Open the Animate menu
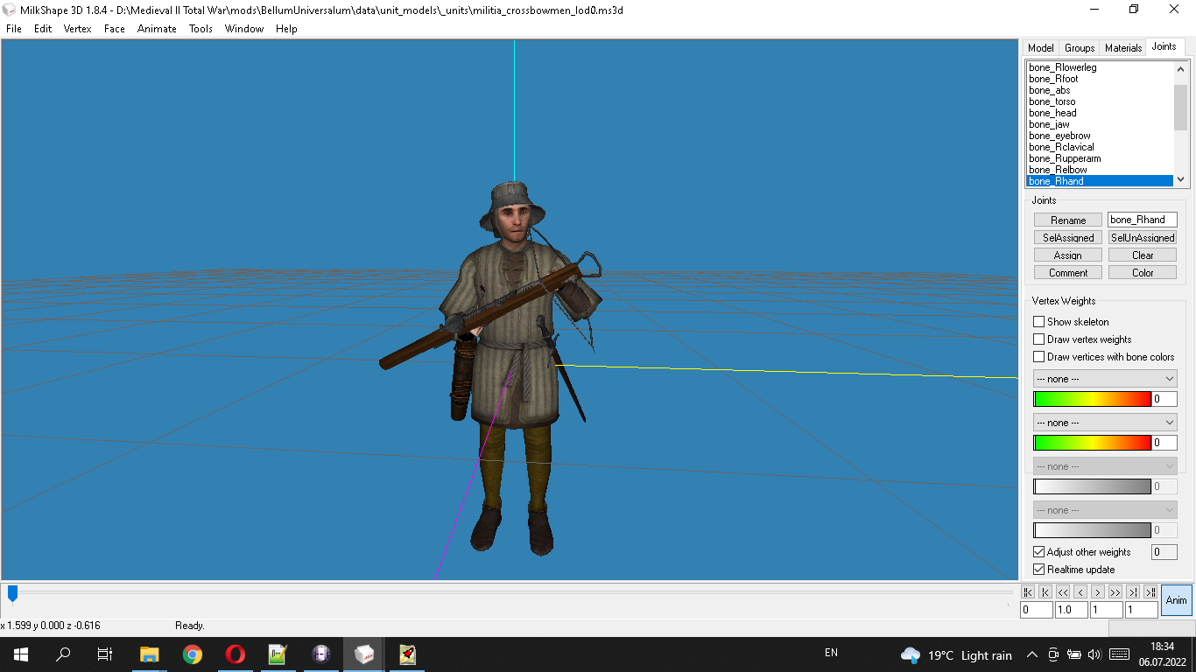Viewport: 1196px width, 672px height. [x=156, y=29]
